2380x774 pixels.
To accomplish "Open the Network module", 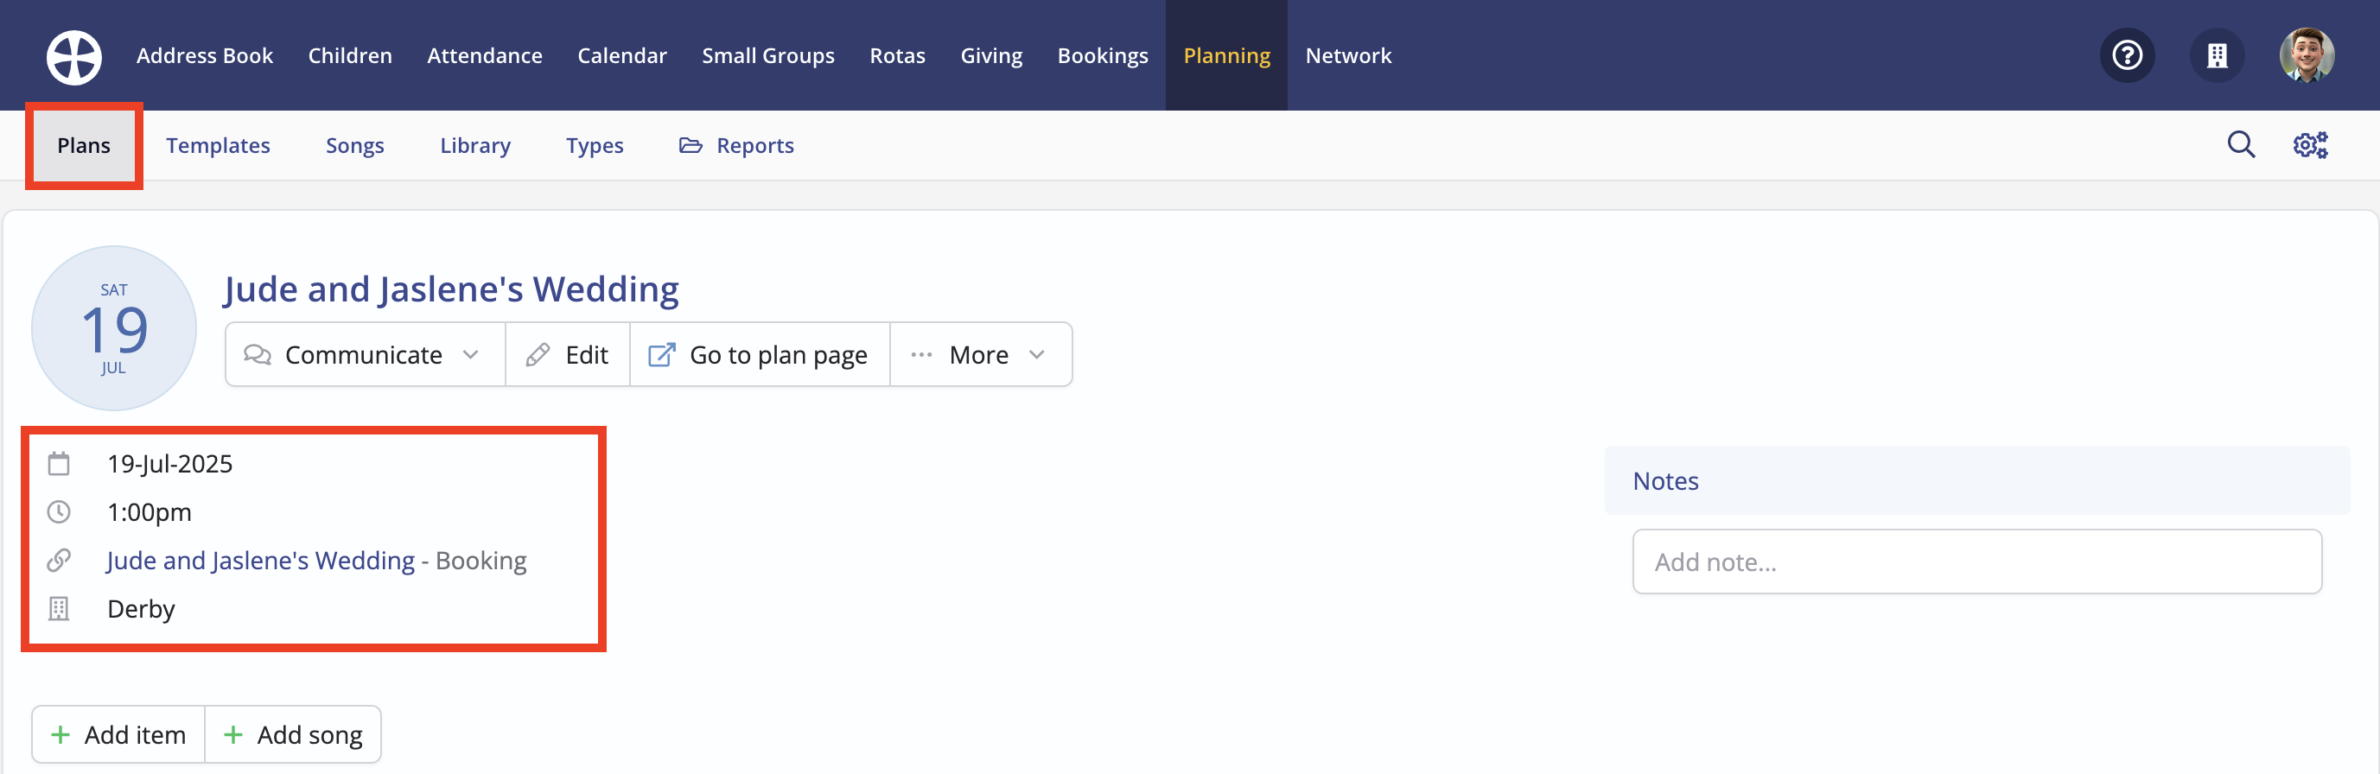I will point(1348,55).
